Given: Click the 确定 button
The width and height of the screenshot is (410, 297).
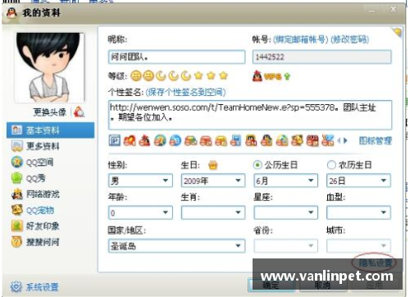Looking at the screenshot, I should click(x=271, y=286).
